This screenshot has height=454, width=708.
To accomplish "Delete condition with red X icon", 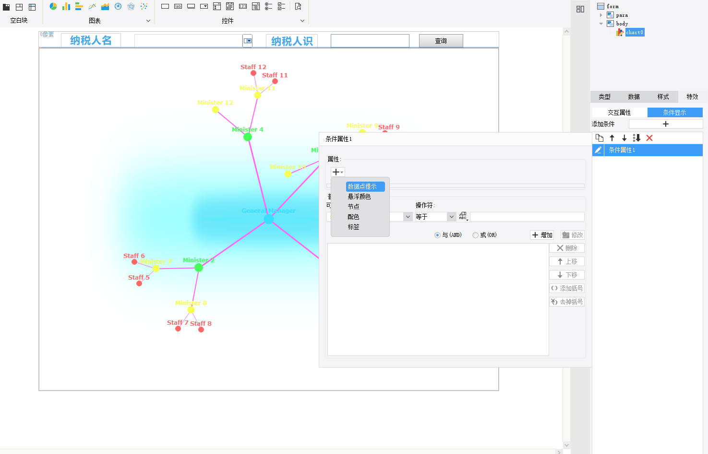I will click(x=649, y=138).
